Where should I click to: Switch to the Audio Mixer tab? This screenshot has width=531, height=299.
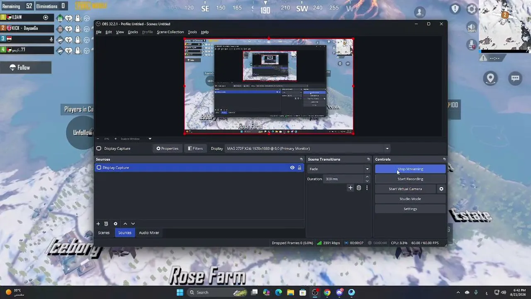coord(149,233)
